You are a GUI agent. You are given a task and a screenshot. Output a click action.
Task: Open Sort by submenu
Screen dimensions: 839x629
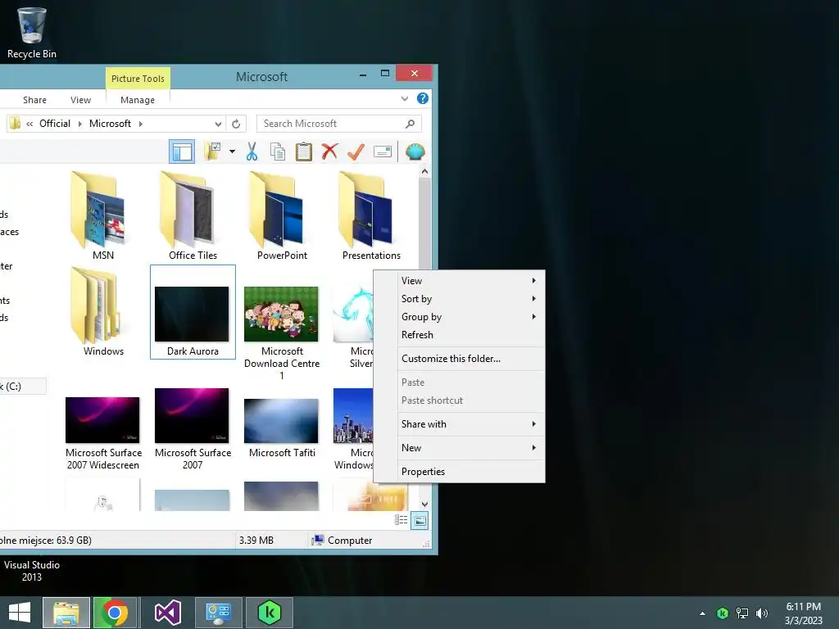(x=470, y=299)
